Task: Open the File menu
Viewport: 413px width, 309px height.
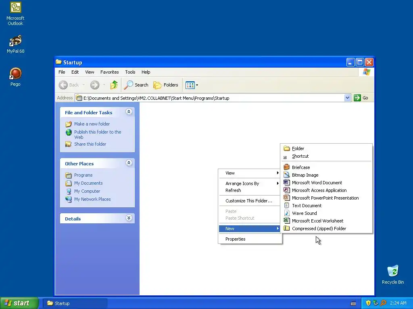Action: pos(62,72)
